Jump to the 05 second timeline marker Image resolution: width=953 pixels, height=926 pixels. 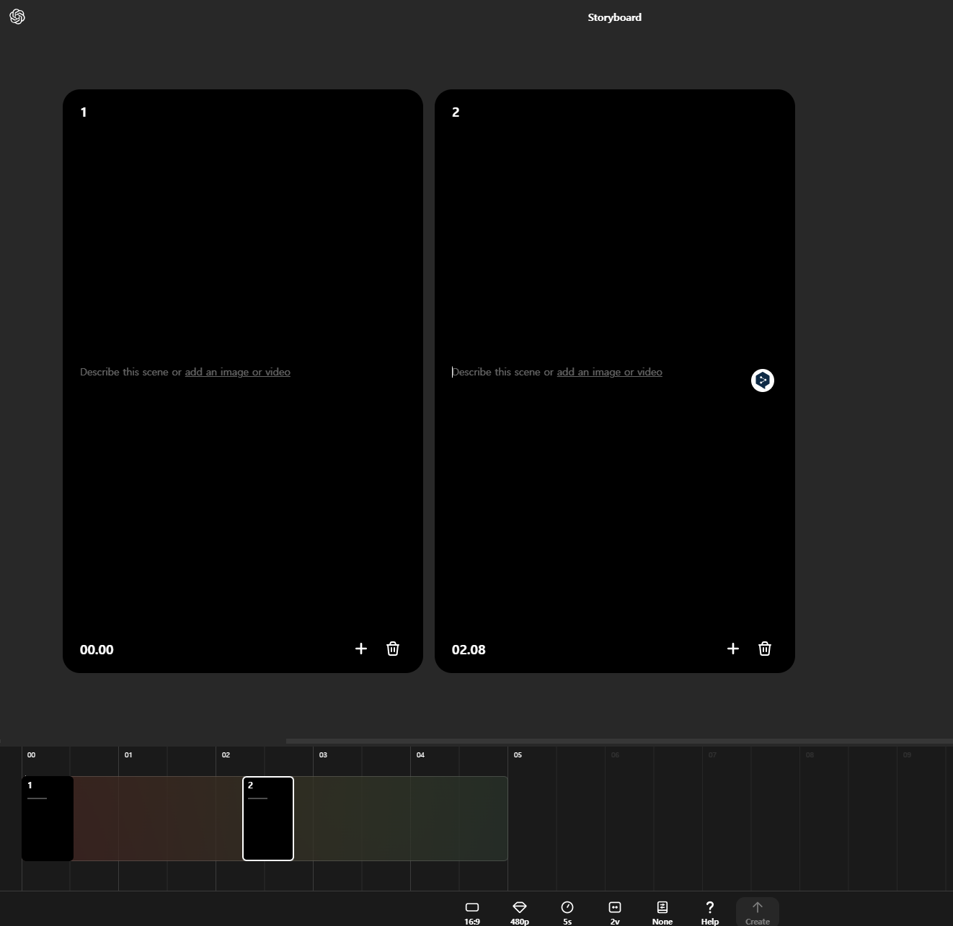(518, 754)
